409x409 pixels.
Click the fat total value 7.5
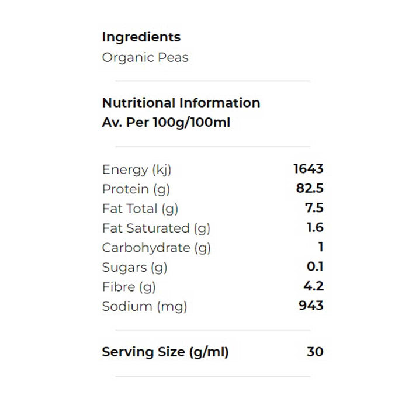pos(314,208)
